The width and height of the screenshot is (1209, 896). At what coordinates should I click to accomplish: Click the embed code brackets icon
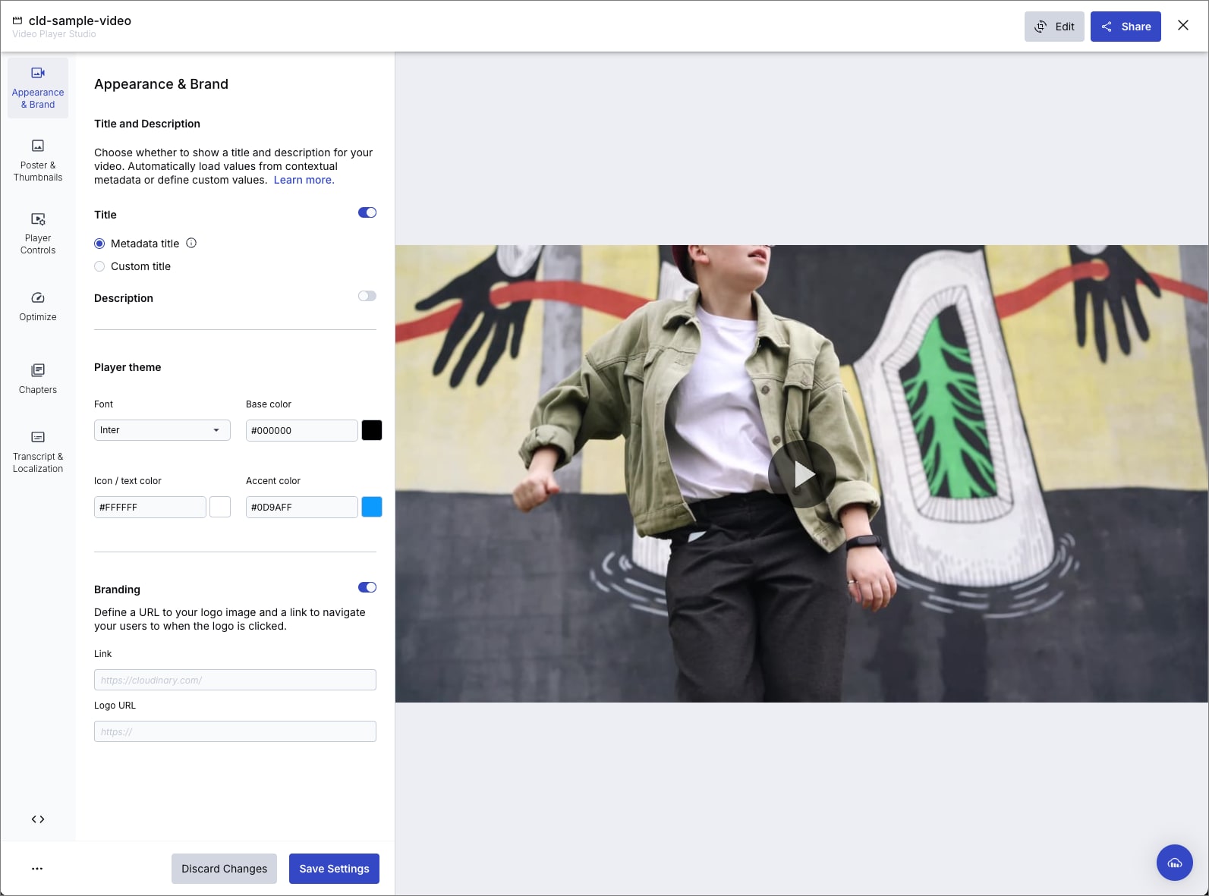(38, 819)
